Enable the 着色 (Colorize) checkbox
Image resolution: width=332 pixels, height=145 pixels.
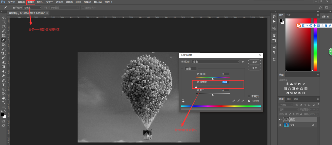[x=249, y=96]
